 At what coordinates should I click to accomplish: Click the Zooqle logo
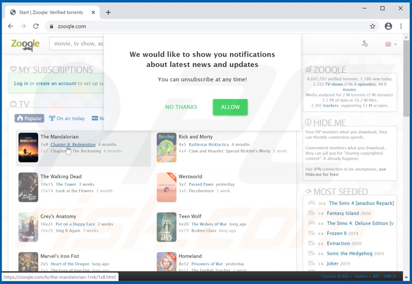[x=25, y=44]
